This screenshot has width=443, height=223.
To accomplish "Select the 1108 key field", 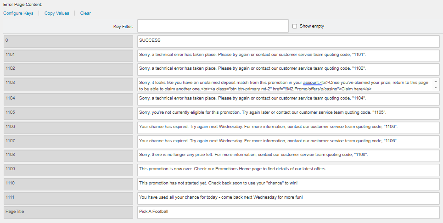I will coord(68,156).
